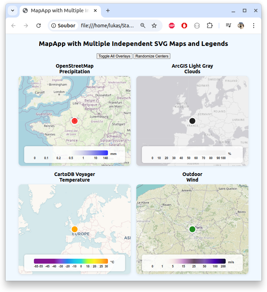Click the black marker on ArcGIS map
267x292 pixels.
pyautogui.click(x=192, y=121)
